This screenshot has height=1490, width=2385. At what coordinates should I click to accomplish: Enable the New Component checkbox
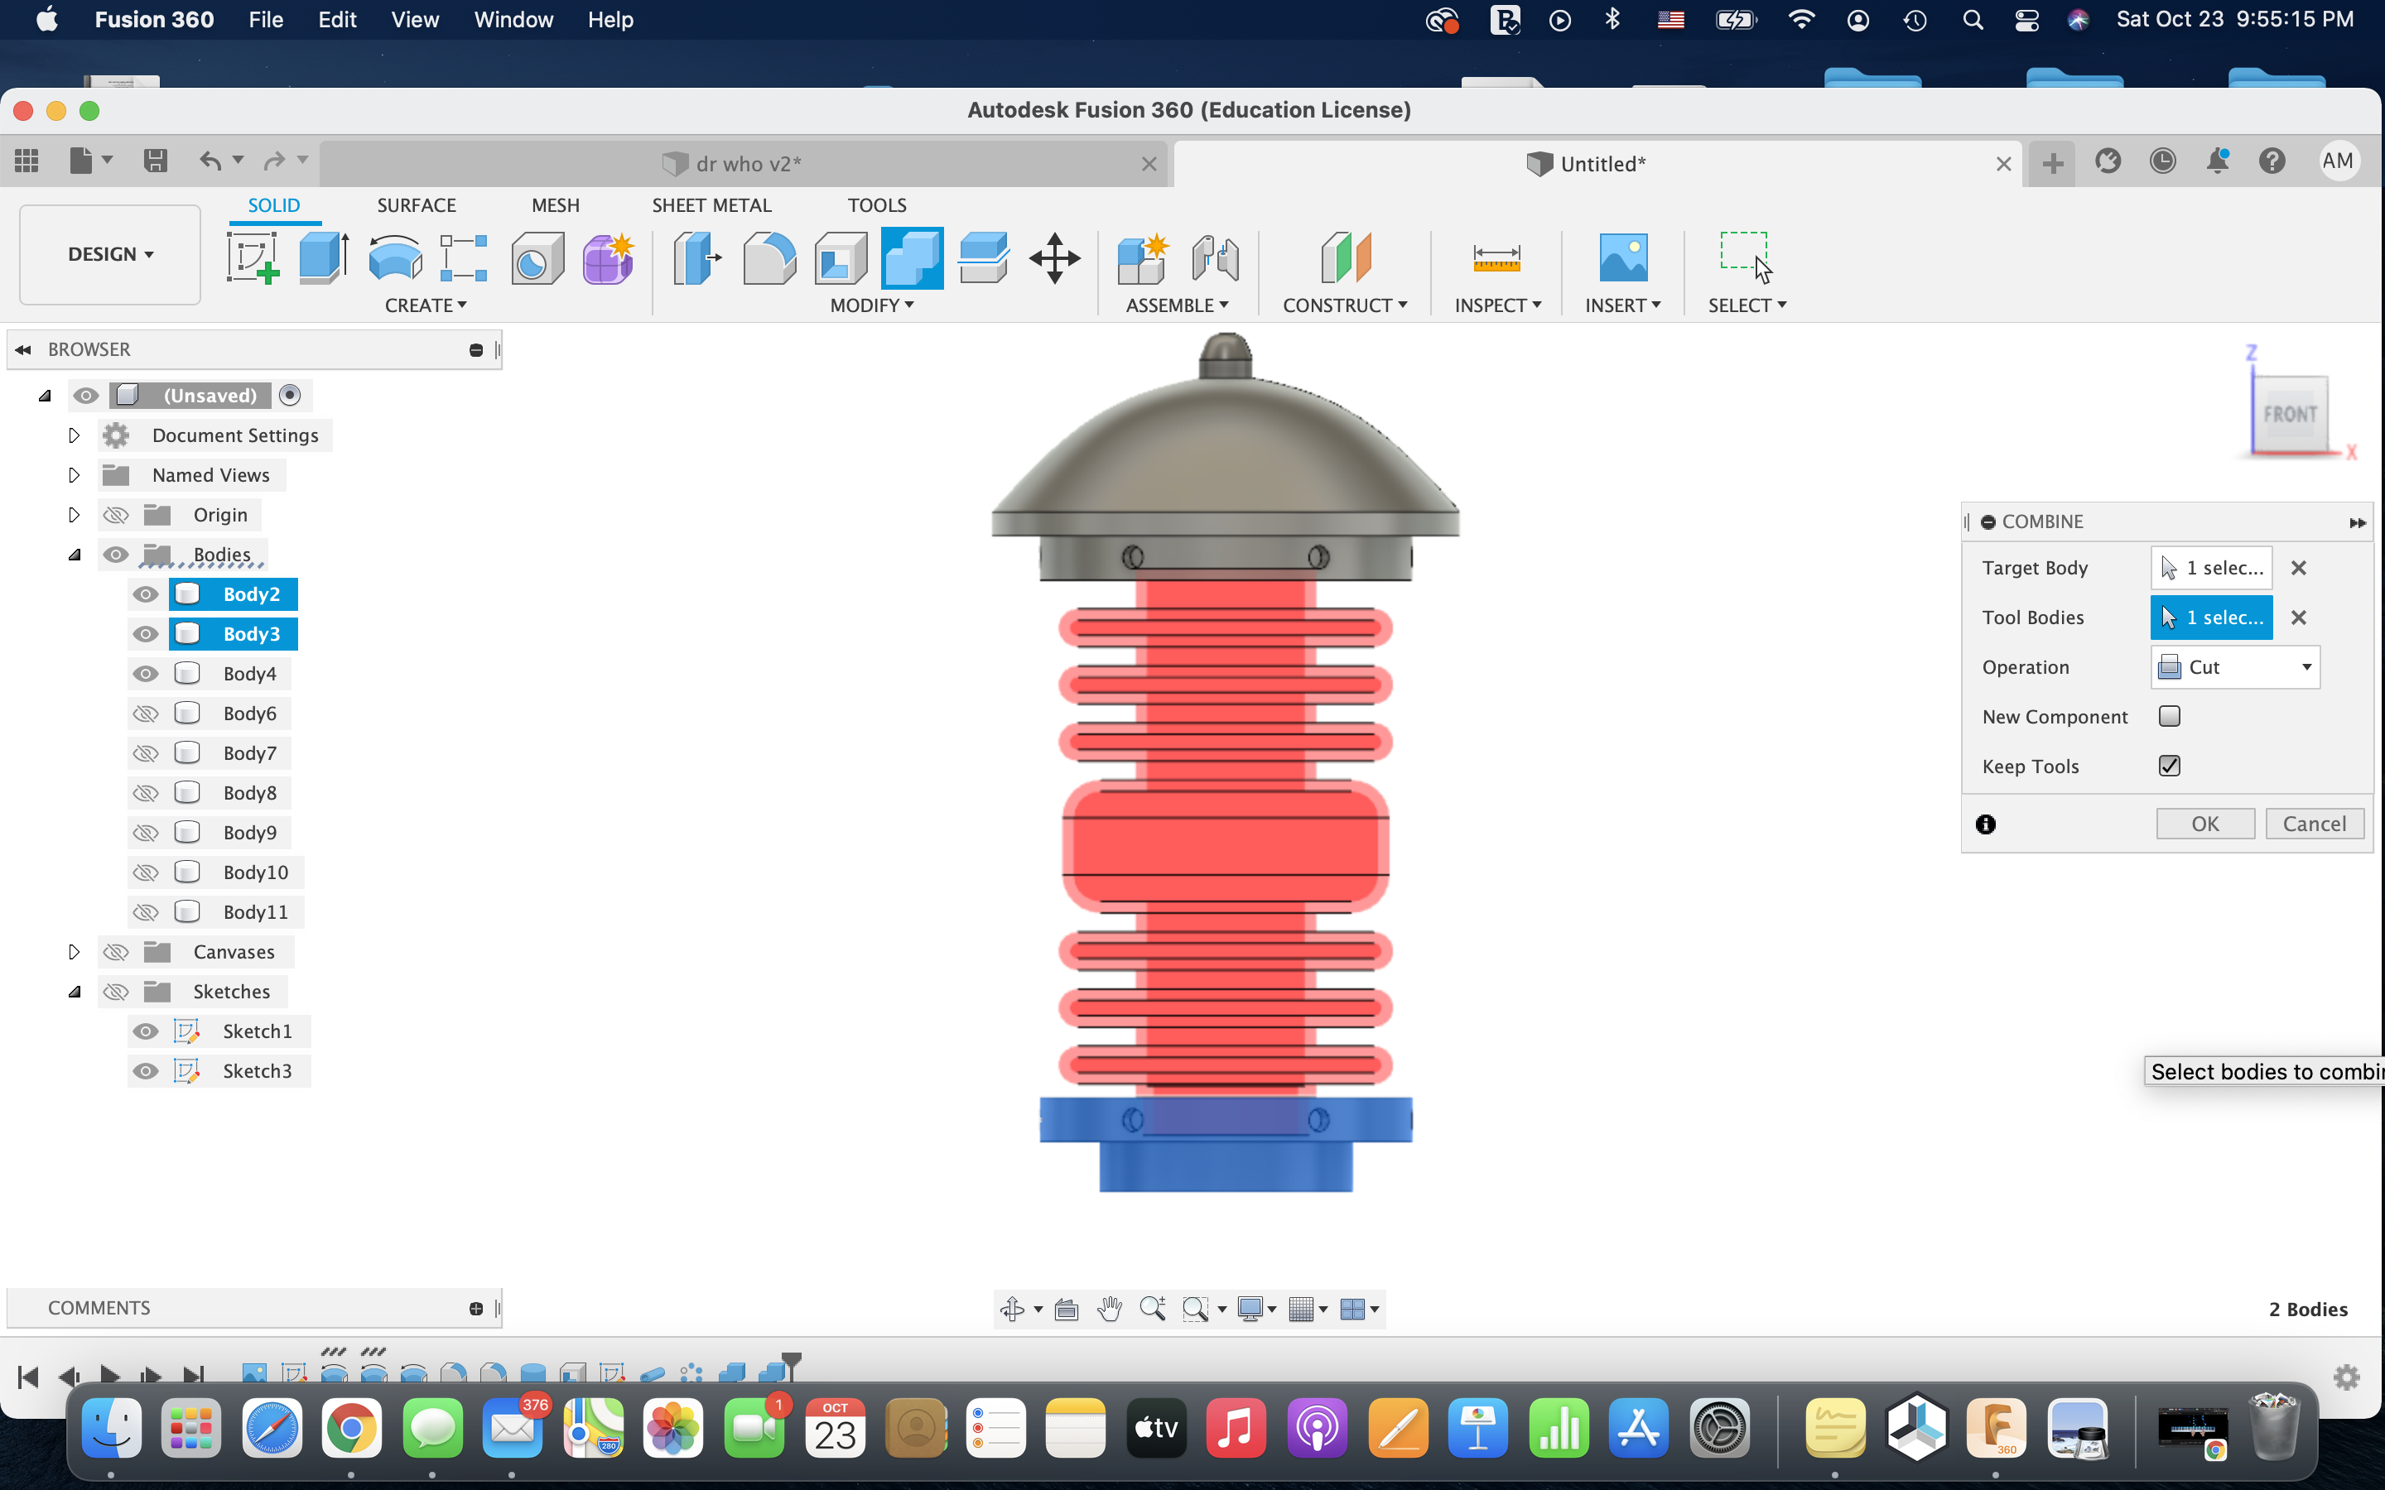(2171, 716)
